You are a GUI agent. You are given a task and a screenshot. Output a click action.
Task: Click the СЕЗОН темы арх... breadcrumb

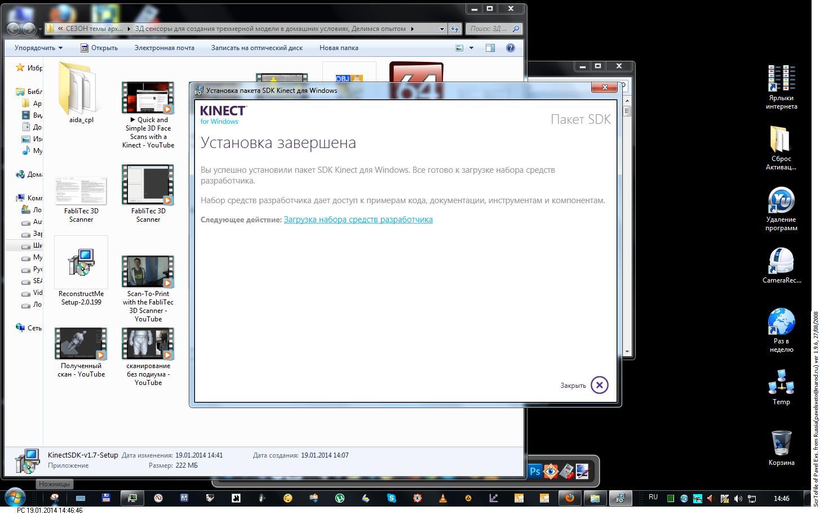tap(94, 29)
